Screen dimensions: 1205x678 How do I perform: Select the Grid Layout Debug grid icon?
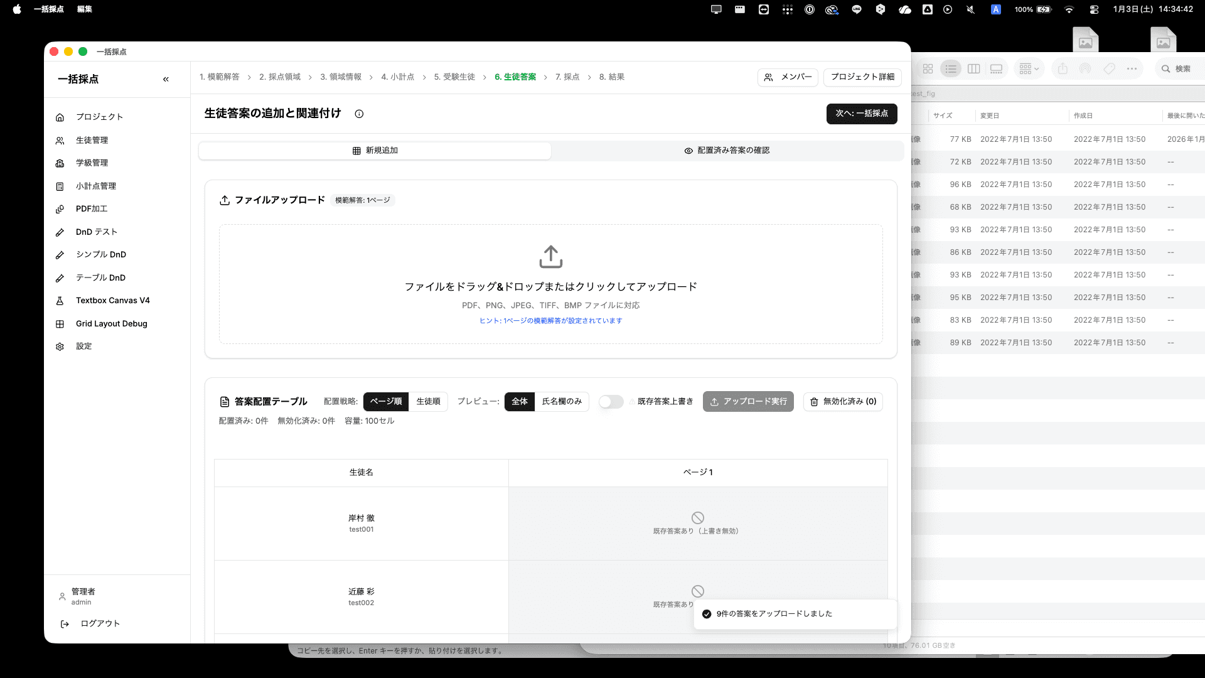[60, 323]
